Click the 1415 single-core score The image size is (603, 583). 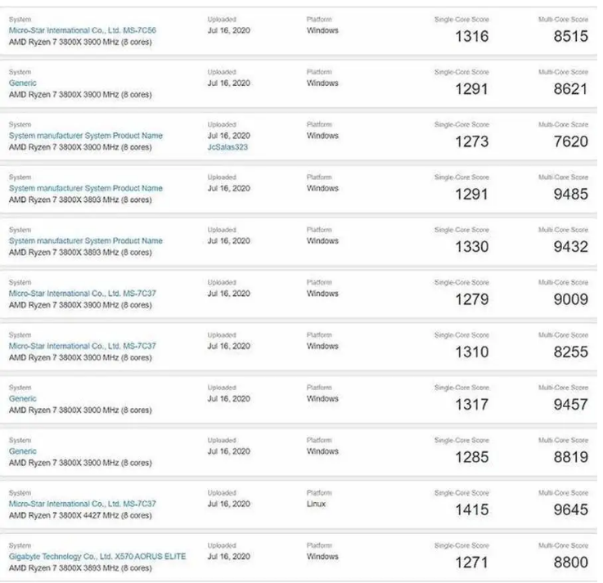point(471,509)
